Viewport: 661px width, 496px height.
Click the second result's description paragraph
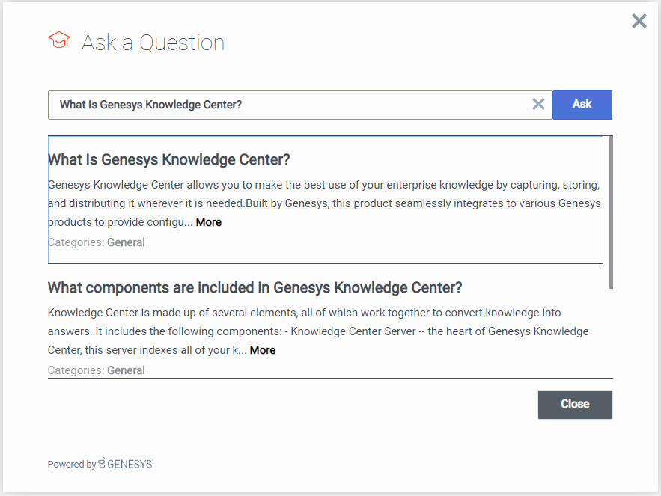(x=314, y=322)
